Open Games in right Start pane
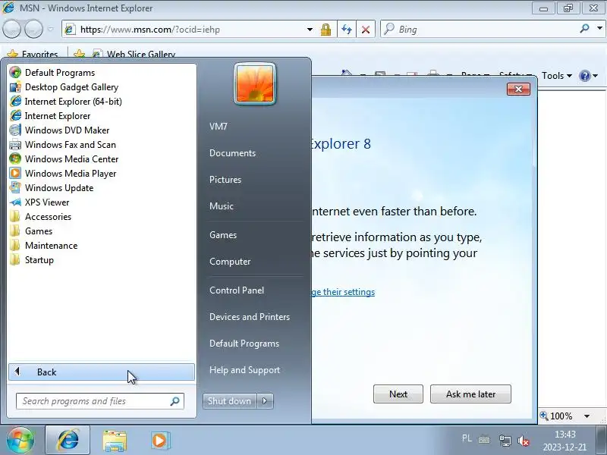This screenshot has width=607, height=455. (223, 235)
